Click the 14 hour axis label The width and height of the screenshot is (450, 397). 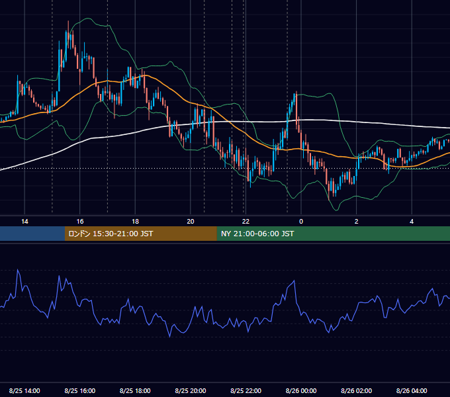click(24, 222)
